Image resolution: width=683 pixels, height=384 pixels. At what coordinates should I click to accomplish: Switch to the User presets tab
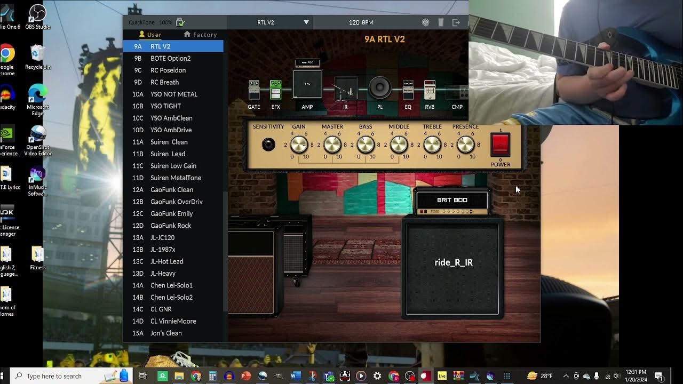tap(150, 35)
